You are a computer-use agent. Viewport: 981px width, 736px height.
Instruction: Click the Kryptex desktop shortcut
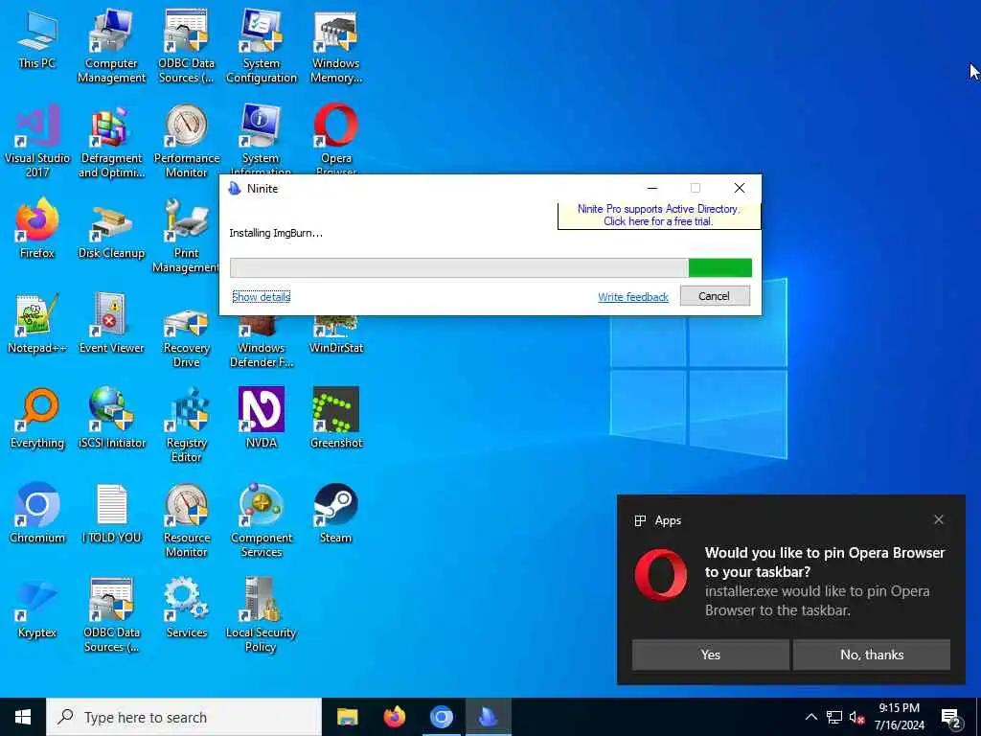[x=37, y=609]
